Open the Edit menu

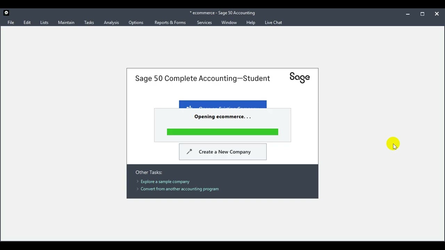tap(27, 23)
